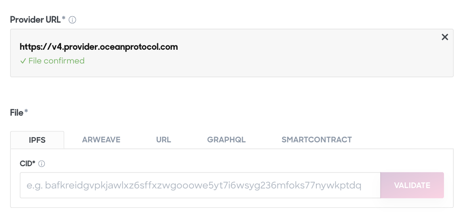This screenshot has height=220, width=467.
Task: Open the URL tab
Action: coord(164,140)
